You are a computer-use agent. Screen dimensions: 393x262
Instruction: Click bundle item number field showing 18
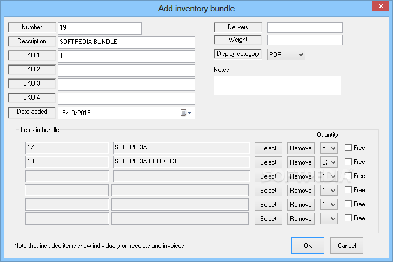[67, 162]
